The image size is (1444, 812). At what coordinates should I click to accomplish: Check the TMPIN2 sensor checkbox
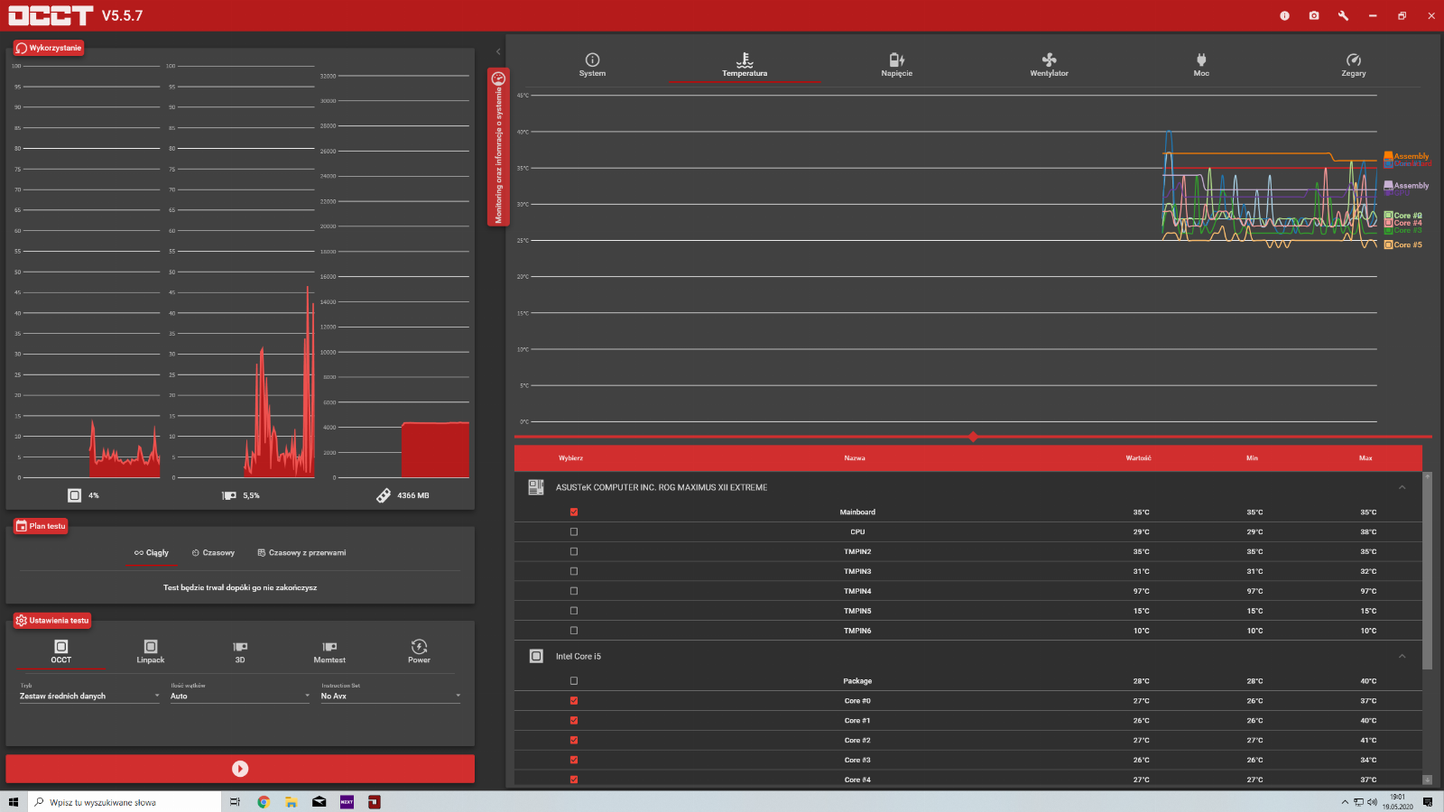[x=574, y=552]
